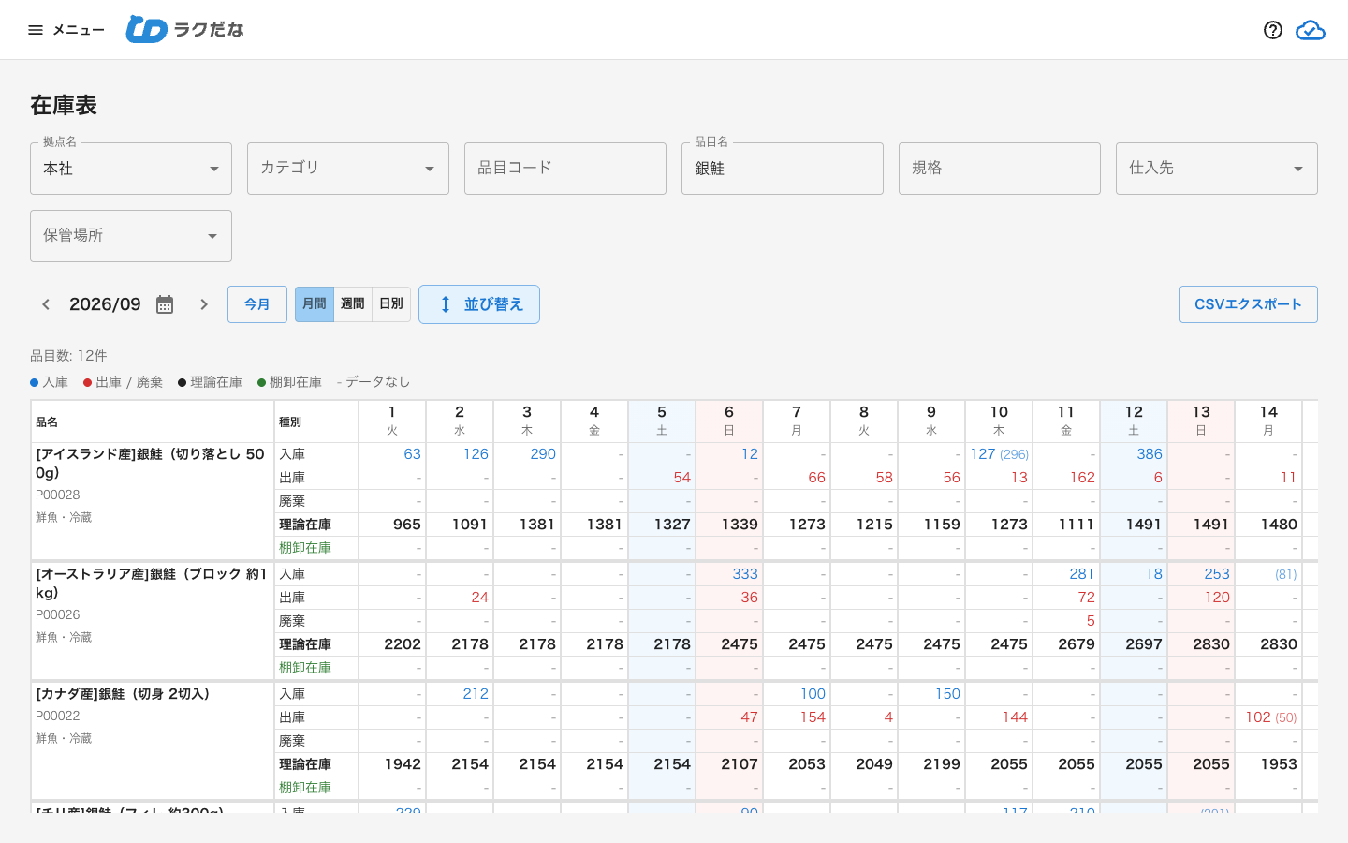The height and width of the screenshot is (843, 1348).
Task: Select the 月間 view toggle
Action: pos(315,304)
